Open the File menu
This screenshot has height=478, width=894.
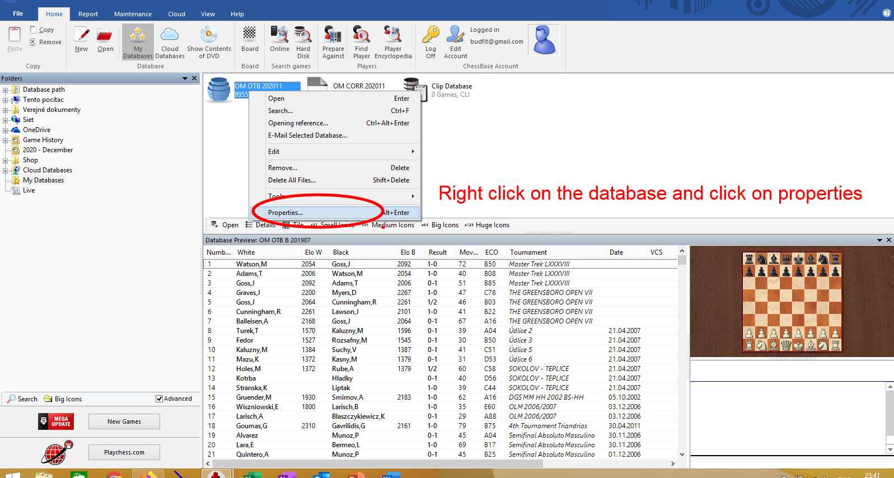point(18,13)
